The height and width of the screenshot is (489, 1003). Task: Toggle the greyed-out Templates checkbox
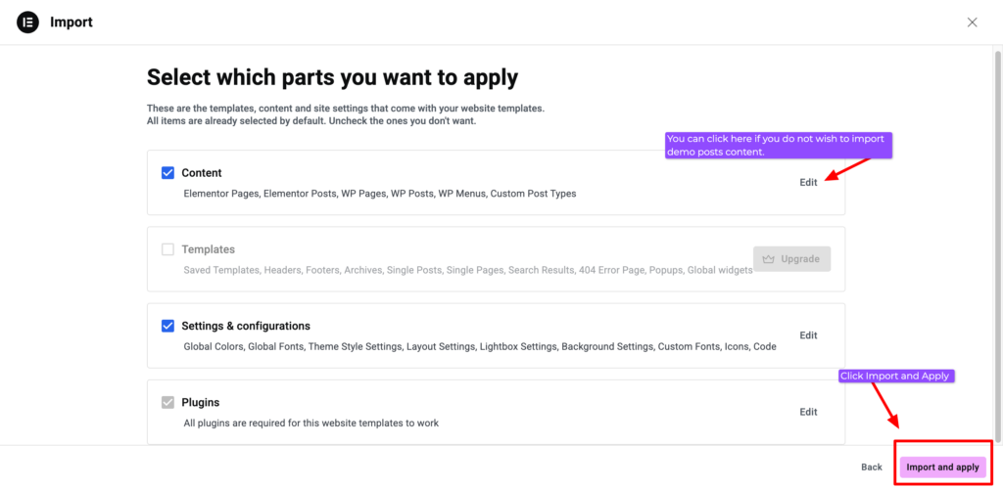(167, 249)
